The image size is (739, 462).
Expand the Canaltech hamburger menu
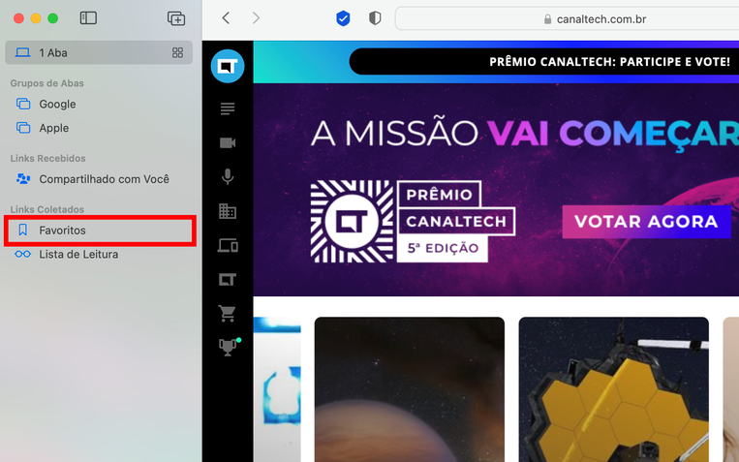click(228, 108)
